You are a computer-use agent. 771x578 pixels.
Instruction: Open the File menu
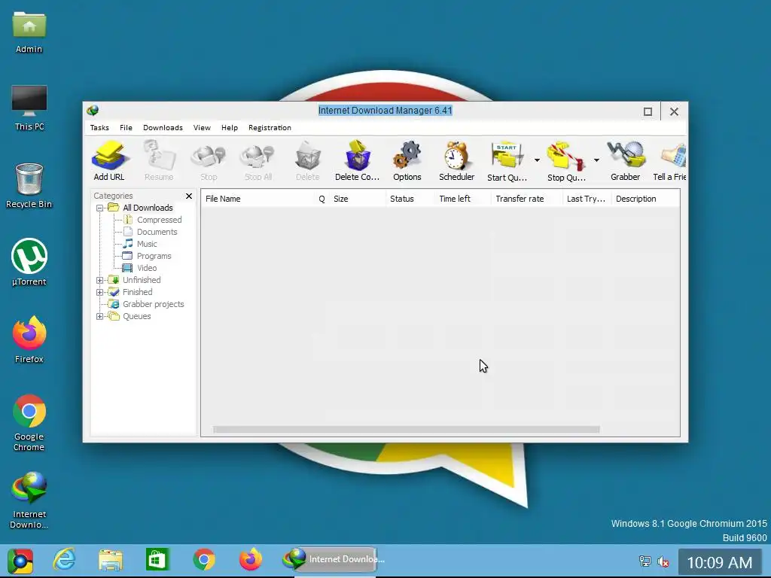tap(126, 128)
